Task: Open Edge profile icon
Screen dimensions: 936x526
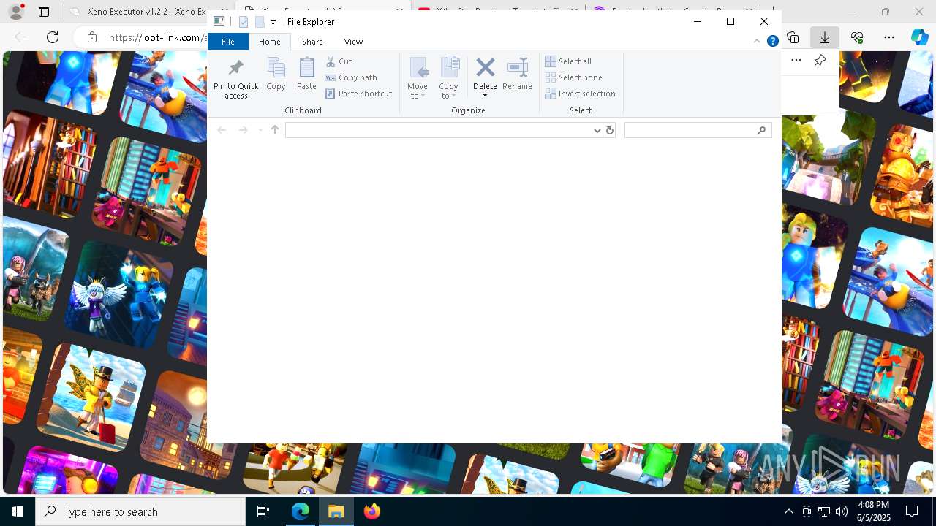Action: [x=16, y=12]
